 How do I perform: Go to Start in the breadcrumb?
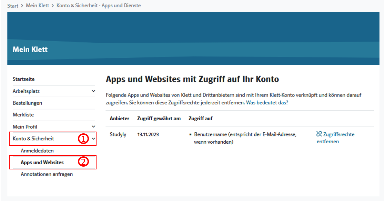pyautogui.click(x=13, y=6)
